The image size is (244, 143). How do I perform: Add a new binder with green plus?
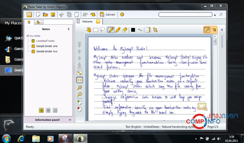pos(41,110)
